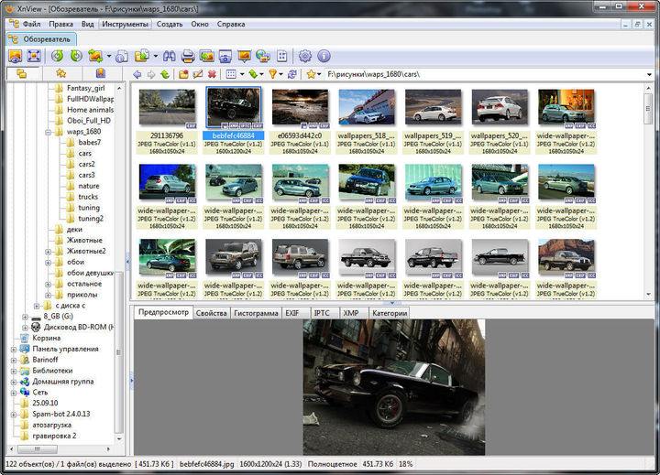Viewport: 660px width, 475px height.
Task: Click the screen capture camera icon
Action: tap(225, 56)
